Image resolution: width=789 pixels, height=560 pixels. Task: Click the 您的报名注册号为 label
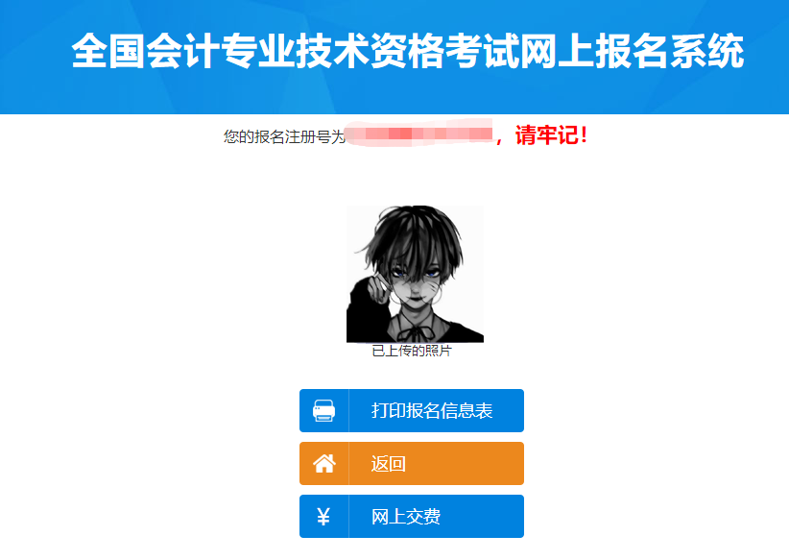(284, 136)
